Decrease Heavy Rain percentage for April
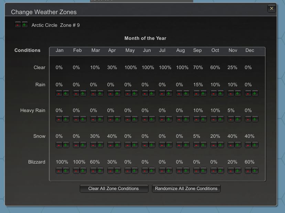The width and height of the screenshot is (285, 213). click(x=110, y=119)
